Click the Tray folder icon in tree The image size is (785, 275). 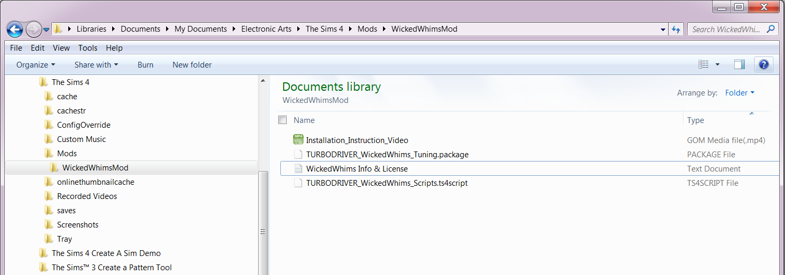49,239
